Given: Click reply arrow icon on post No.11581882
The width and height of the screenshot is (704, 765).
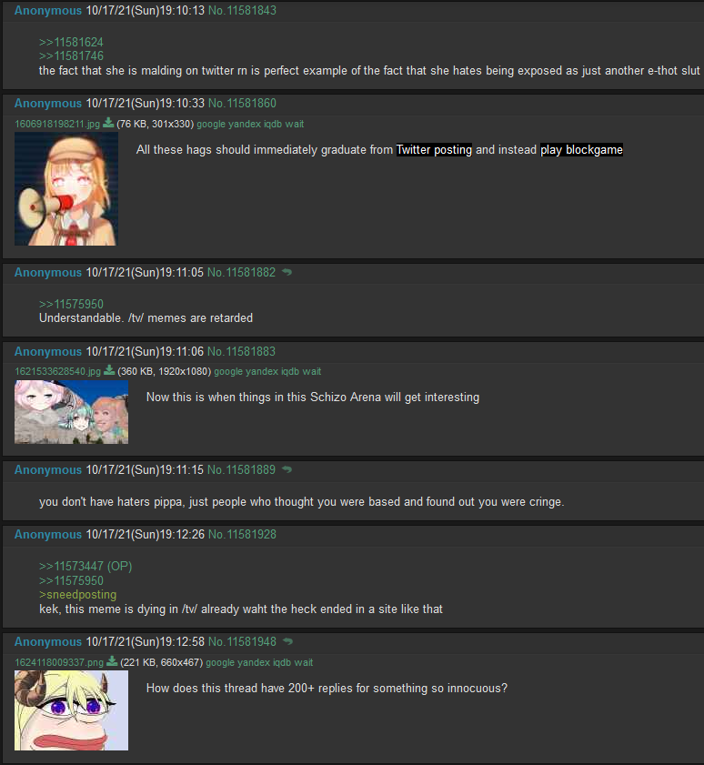Looking at the screenshot, I should point(287,272).
